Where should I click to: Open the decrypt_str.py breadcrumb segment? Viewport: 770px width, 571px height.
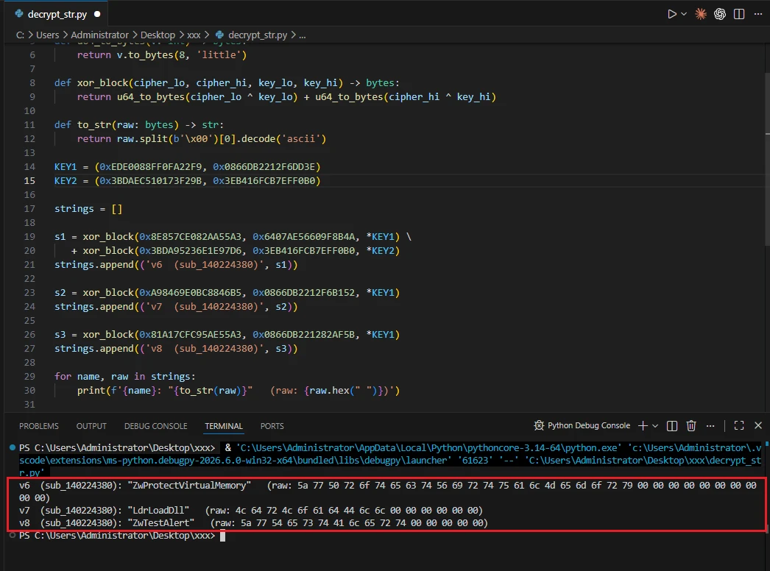click(x=252, y=35)
